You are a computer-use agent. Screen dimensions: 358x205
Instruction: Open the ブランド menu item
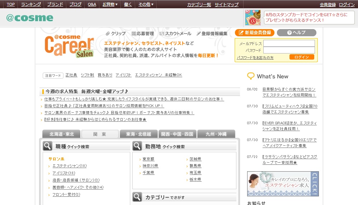pyautogui.click(x=55, y=4)
